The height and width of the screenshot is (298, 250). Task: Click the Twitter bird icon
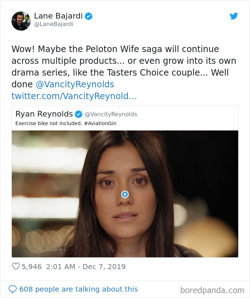234,16
